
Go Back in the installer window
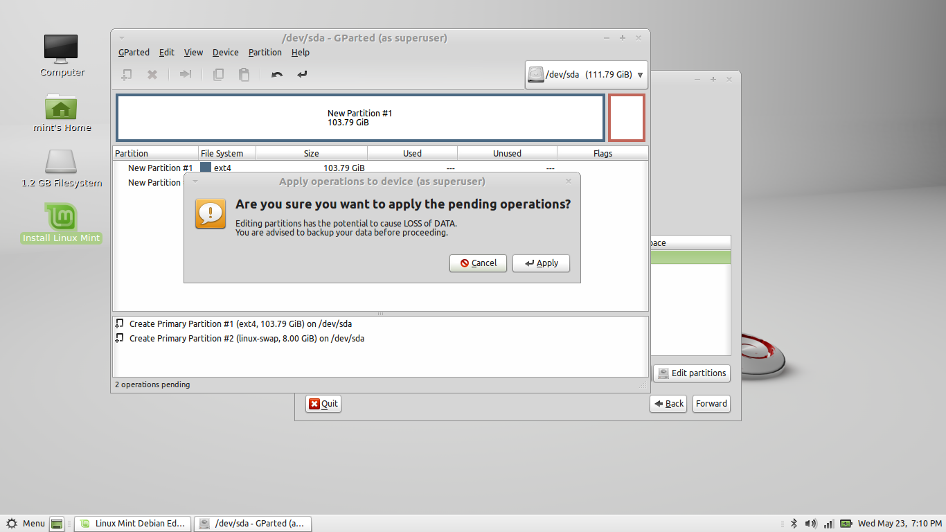click(668, 404)
